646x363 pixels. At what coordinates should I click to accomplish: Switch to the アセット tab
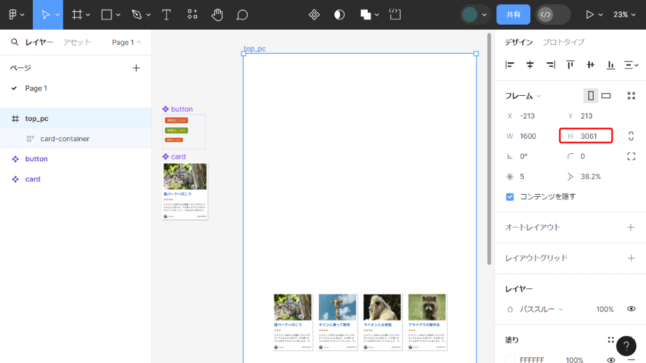click(77, 42)
